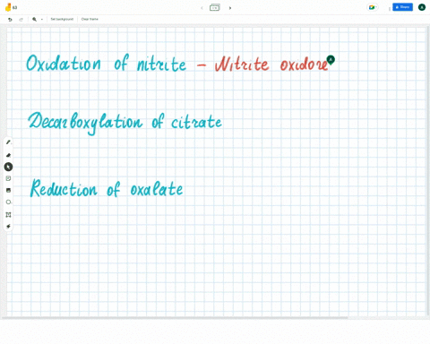This screenshot has height=344, width=430.
Task: Add a text box
Action: point(8,215)
